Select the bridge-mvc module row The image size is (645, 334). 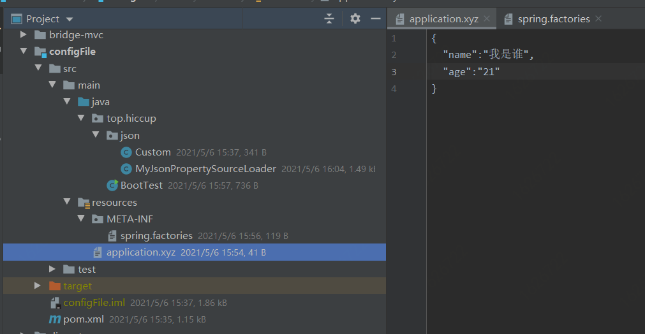pos(195,35)
